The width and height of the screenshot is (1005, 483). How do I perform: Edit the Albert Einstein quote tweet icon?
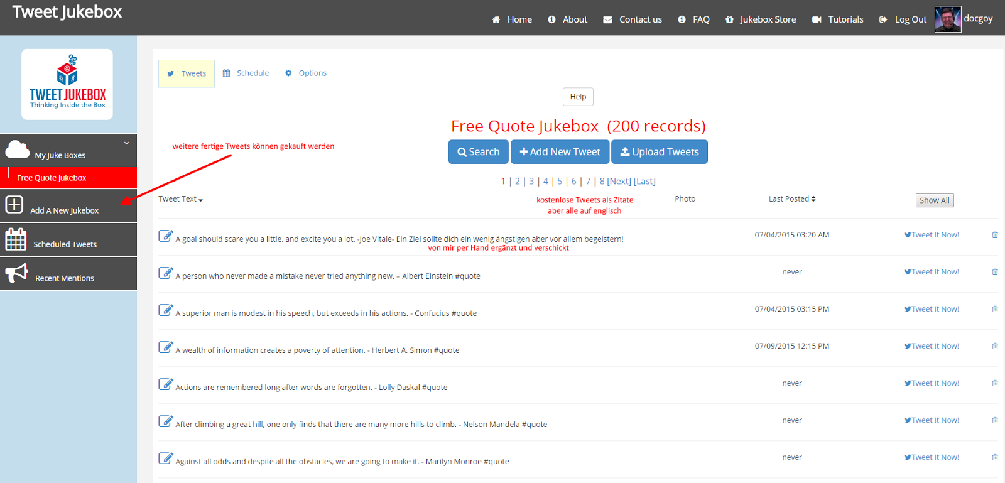pos(166,273)
